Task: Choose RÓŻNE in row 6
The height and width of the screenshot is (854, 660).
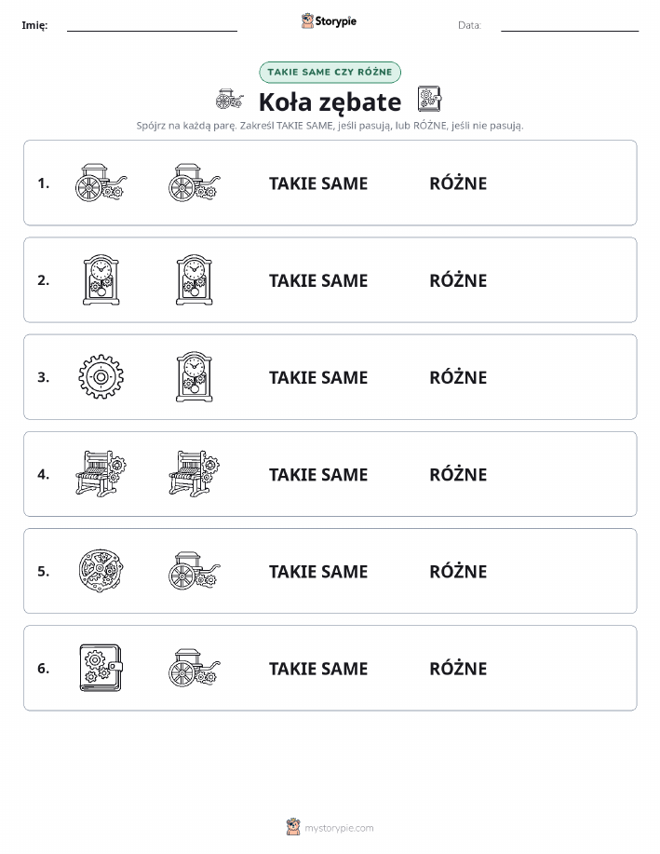Action: tap(458, 669)
